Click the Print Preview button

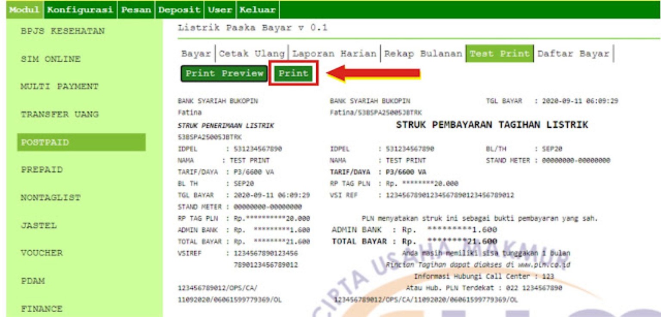[224, 74]
